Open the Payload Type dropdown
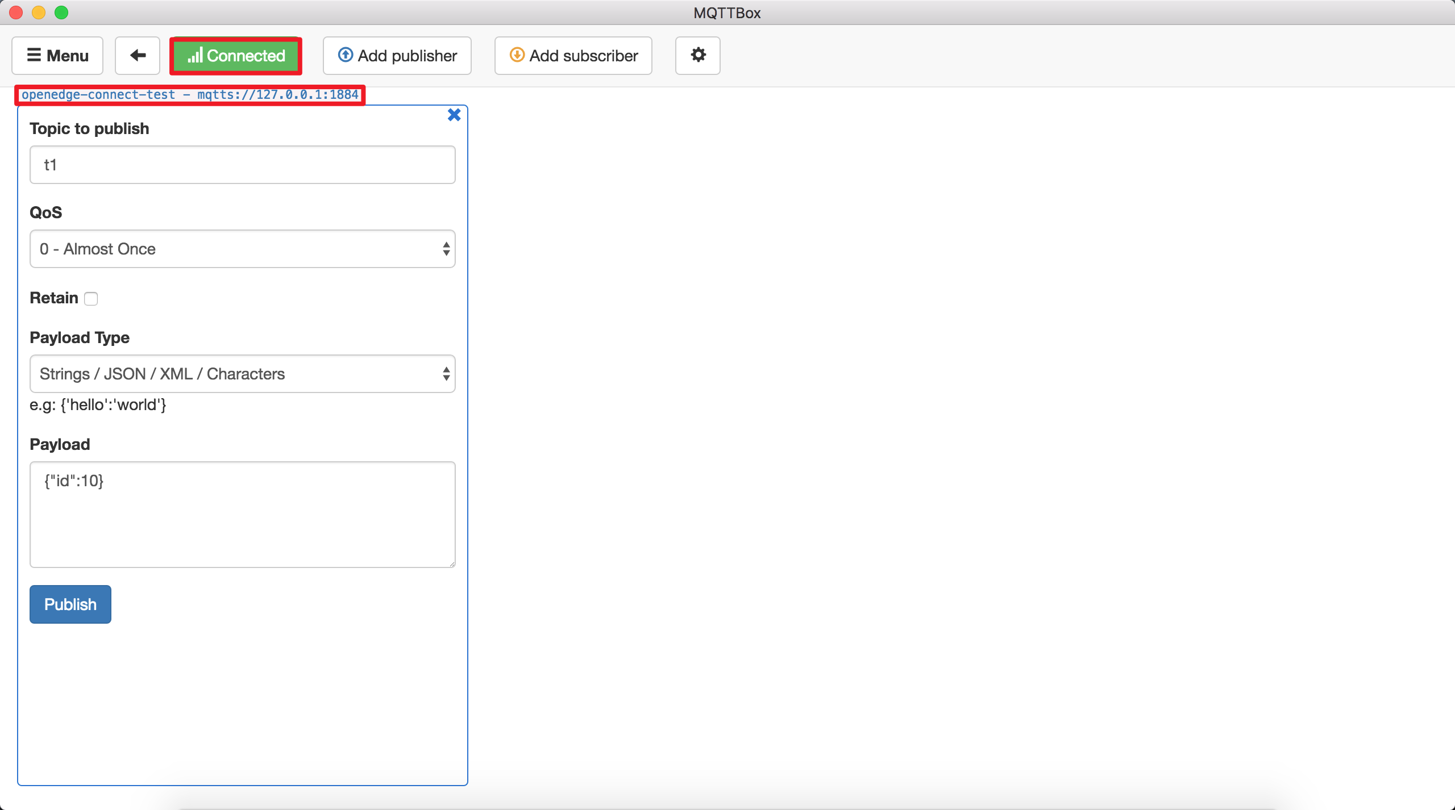This screenshot has width=1455, height=810. point(243,373)
